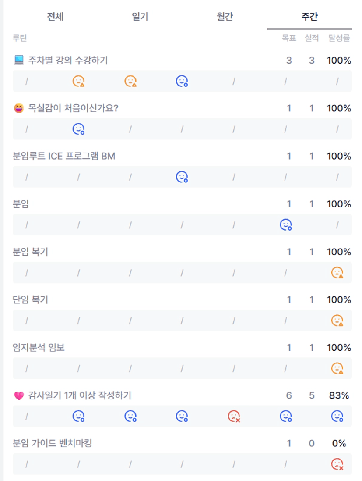
Task: Click the laptop emoji beside 주차별 강의 수강하기
Action: pyautogui.click(x=18, y=61)
